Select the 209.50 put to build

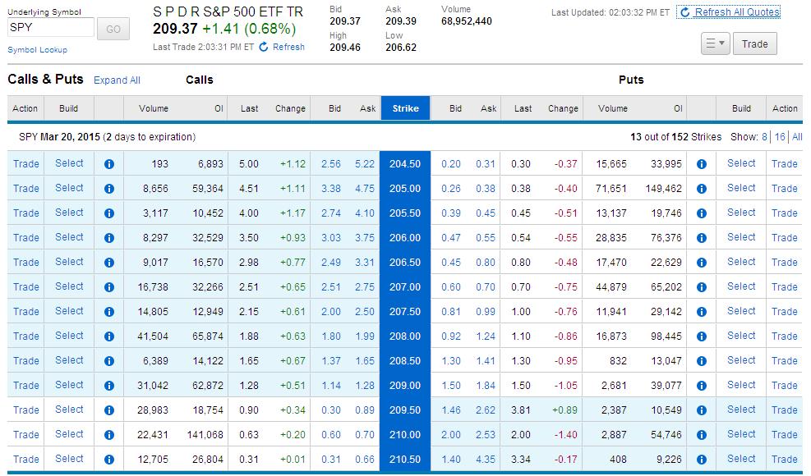741,410
